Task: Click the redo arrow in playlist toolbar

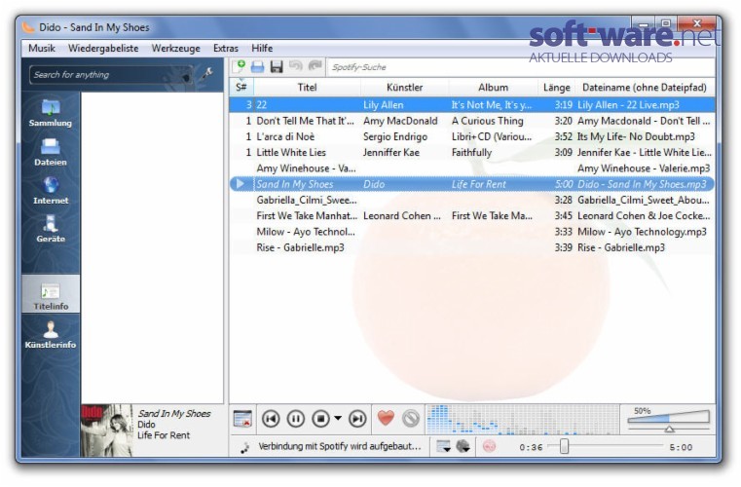Action: [x=315, y=66]
